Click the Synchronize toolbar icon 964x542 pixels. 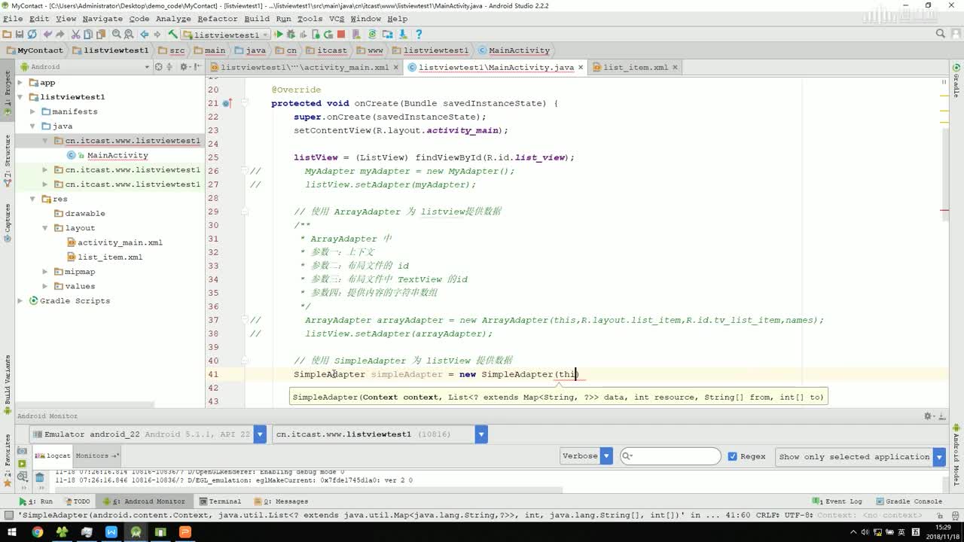pyautogui.click(x=32, y=34)
